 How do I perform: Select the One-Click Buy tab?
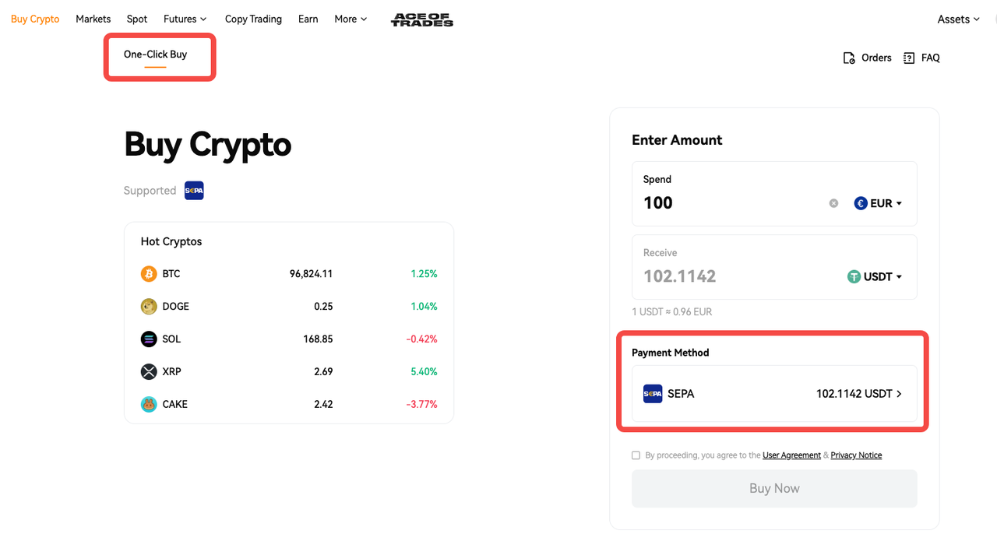[156, 54]
